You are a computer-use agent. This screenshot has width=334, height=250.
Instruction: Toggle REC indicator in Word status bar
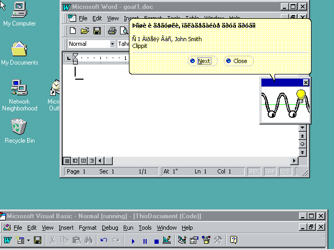pos(254,171)
